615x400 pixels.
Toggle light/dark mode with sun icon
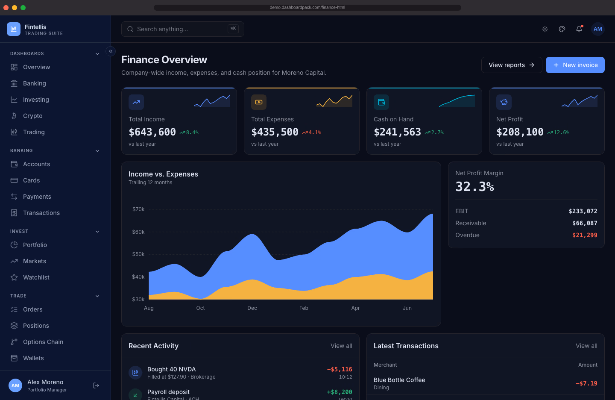coord(545,29)
